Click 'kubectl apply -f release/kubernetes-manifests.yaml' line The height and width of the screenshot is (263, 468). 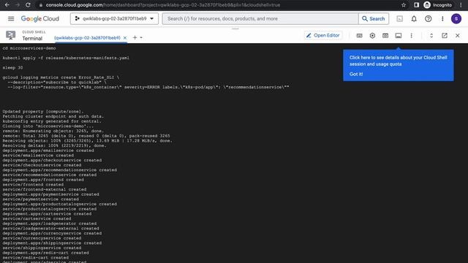(66, 58)
